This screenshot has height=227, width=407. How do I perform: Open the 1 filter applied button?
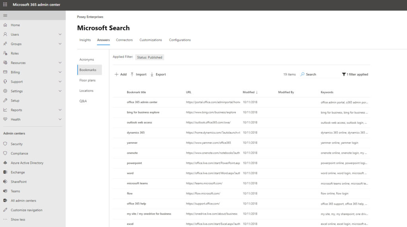pyautogui.click(x=355, y=74)
